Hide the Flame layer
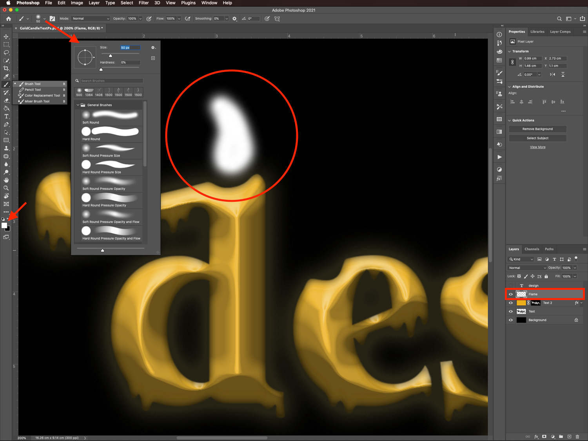 511,294
